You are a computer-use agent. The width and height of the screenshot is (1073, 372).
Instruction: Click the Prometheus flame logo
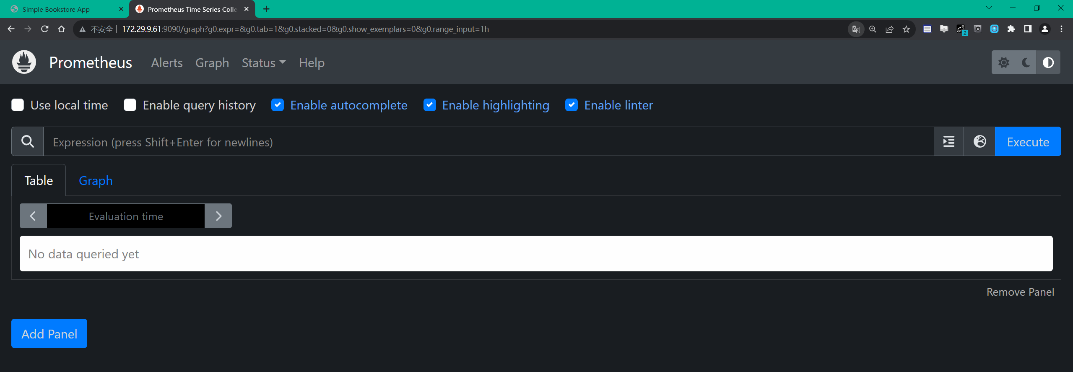tap(24, 62)
